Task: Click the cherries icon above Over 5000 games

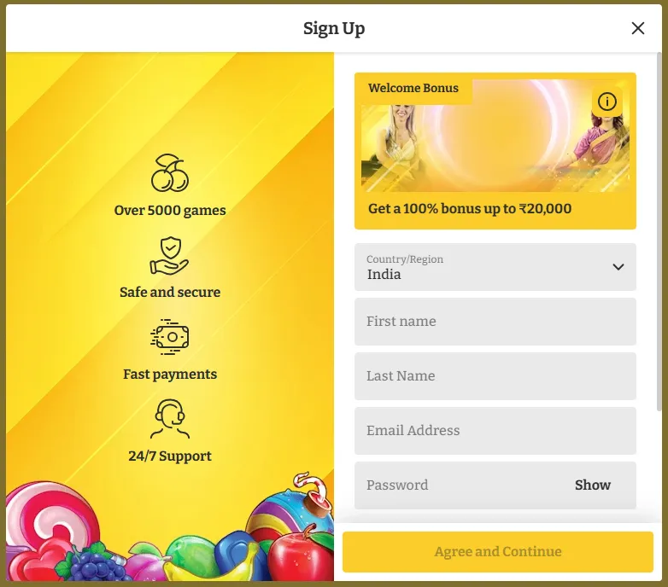Action: pyautogui.click(x=170, y=173)
